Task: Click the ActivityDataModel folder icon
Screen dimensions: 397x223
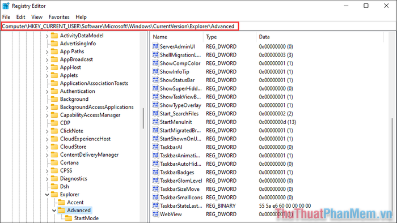Action: [x=54, y=35]
